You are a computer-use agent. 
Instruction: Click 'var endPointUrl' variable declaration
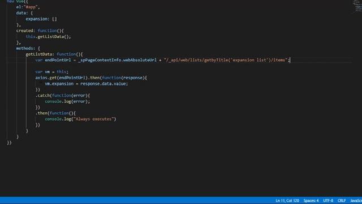coord(53,60)
